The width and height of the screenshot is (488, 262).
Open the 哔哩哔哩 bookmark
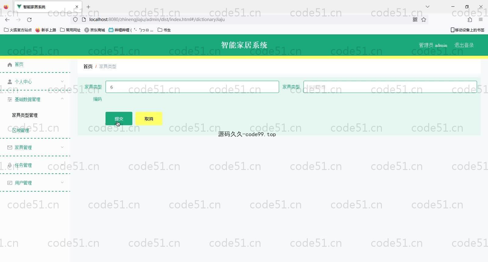[131, 30]
